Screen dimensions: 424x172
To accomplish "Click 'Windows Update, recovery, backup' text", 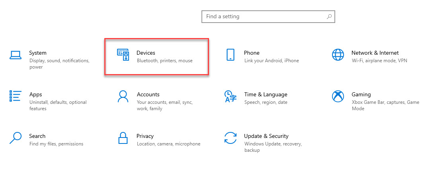I will [273, 147].
